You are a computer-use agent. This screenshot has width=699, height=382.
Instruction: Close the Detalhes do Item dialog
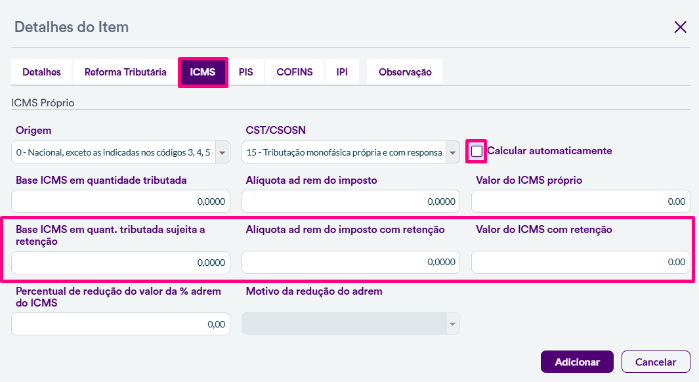pos(680,27)
